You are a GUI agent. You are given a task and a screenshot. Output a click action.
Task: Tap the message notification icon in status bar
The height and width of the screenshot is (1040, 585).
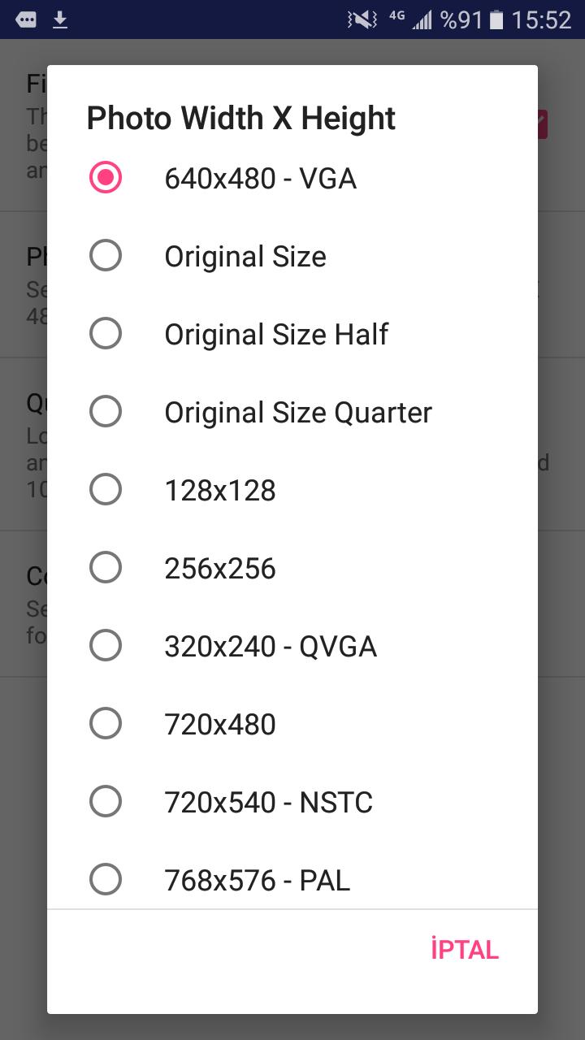click(x=26, y=19)
